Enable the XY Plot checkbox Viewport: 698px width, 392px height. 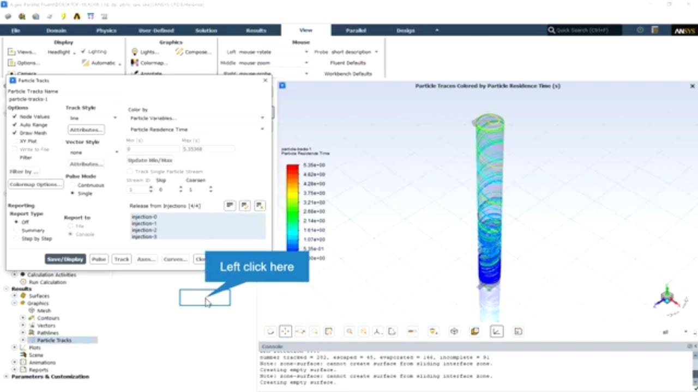[x=15, y=141]
